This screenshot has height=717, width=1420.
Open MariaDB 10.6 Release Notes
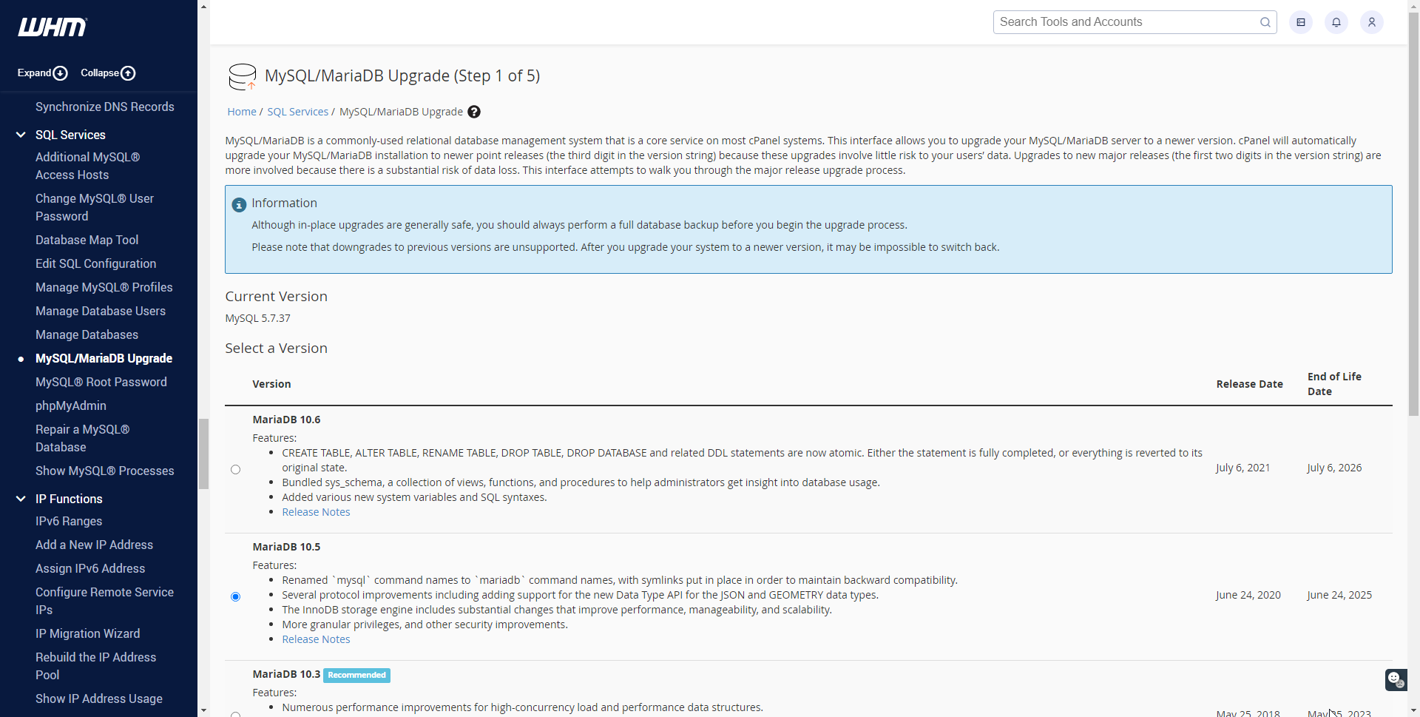point(316,512)
